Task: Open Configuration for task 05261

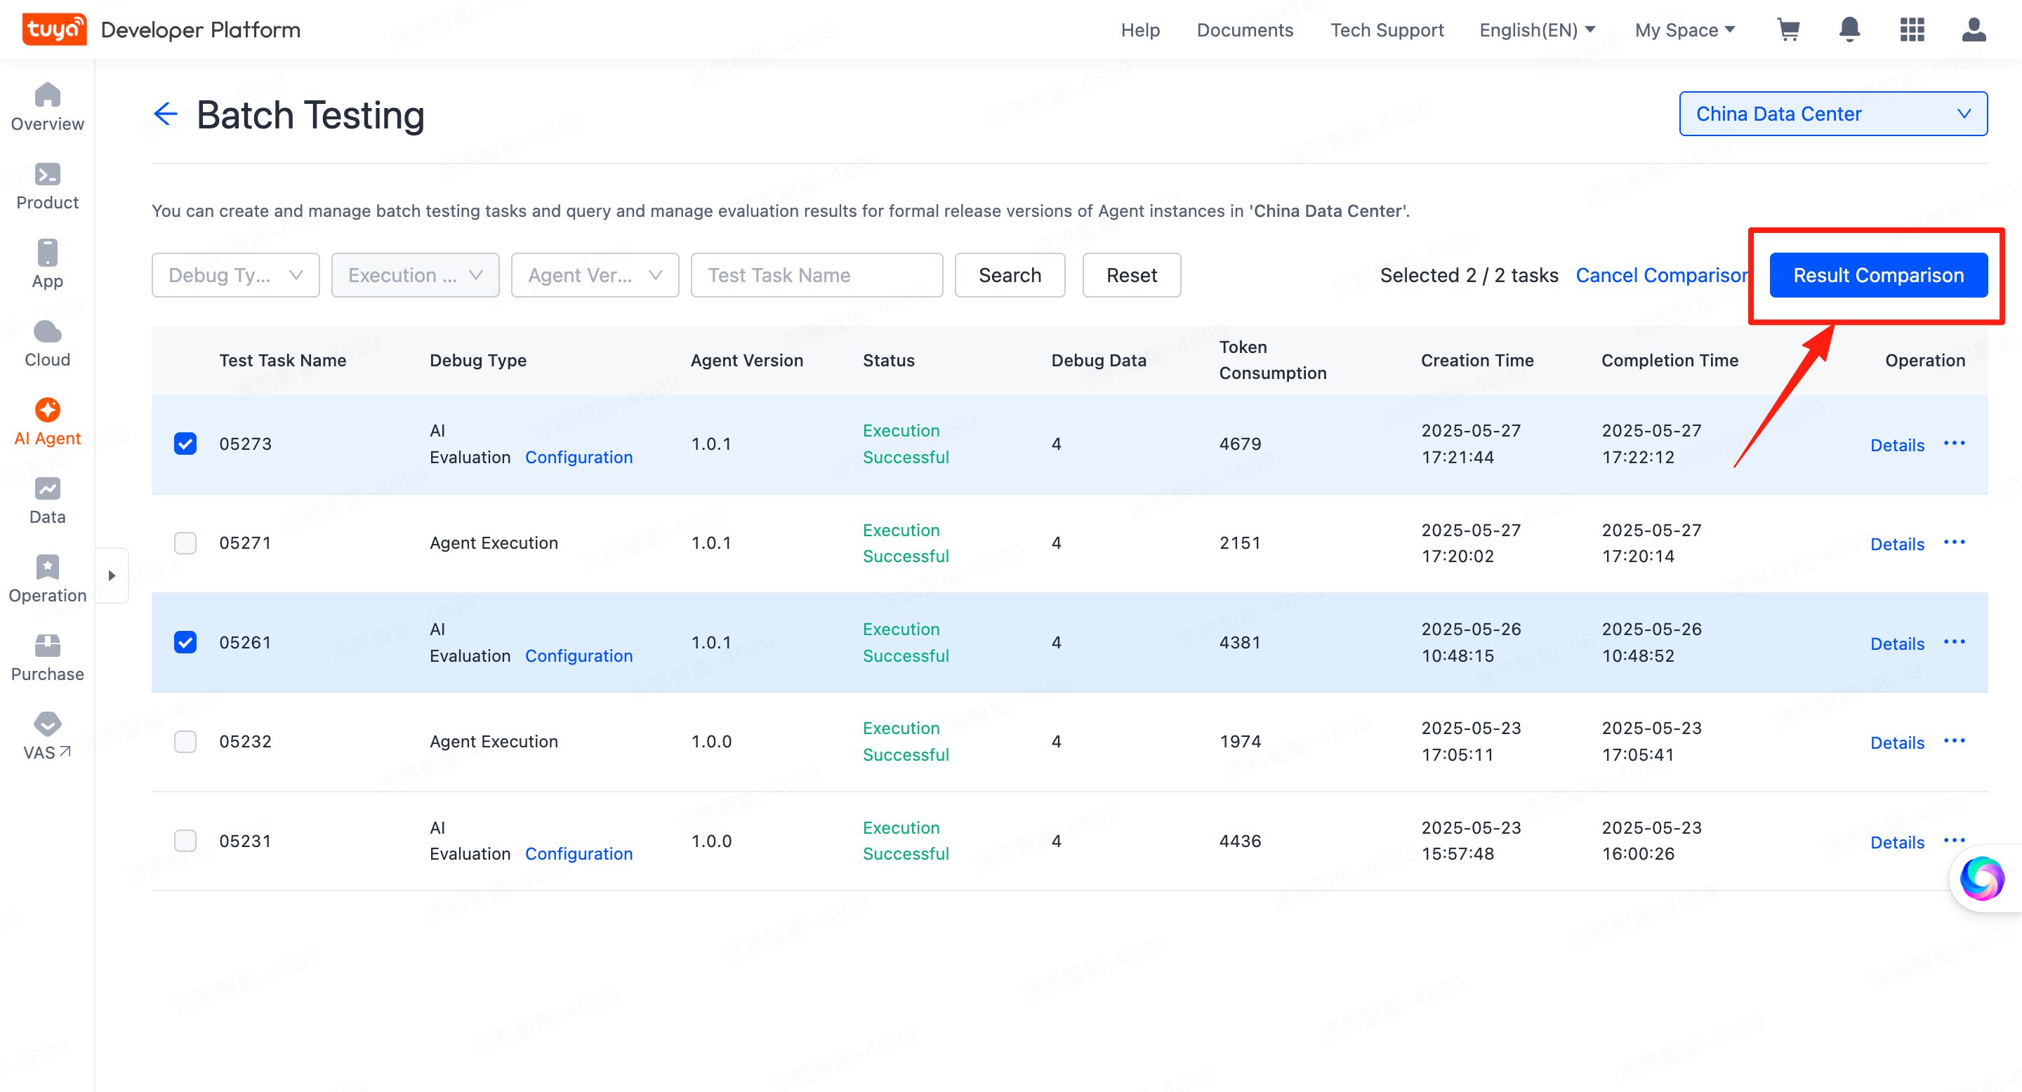Action: click(579, 655)
